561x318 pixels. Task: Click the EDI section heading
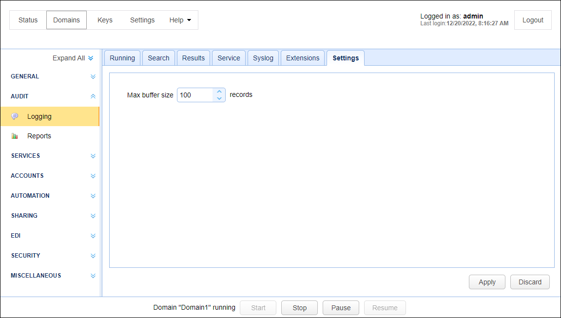tap(16, 236)
